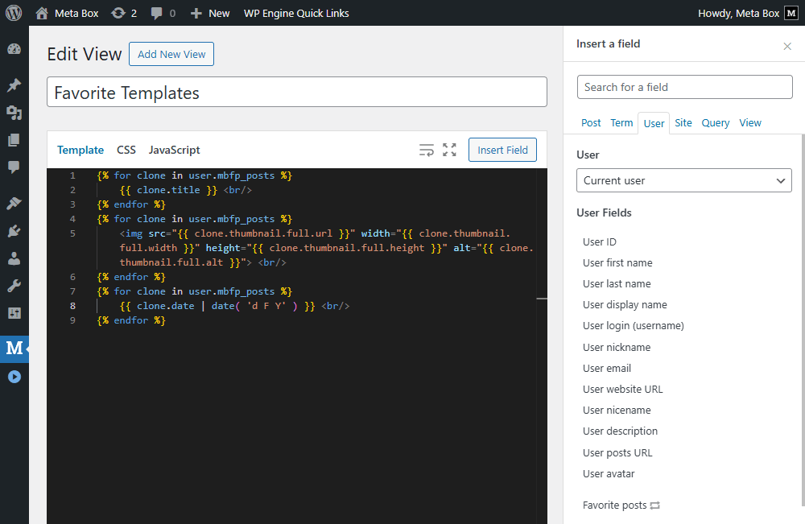The image size is (805, 524).
Task: Open the Plugins icon in sidebar
Action: tap(14, 231)
